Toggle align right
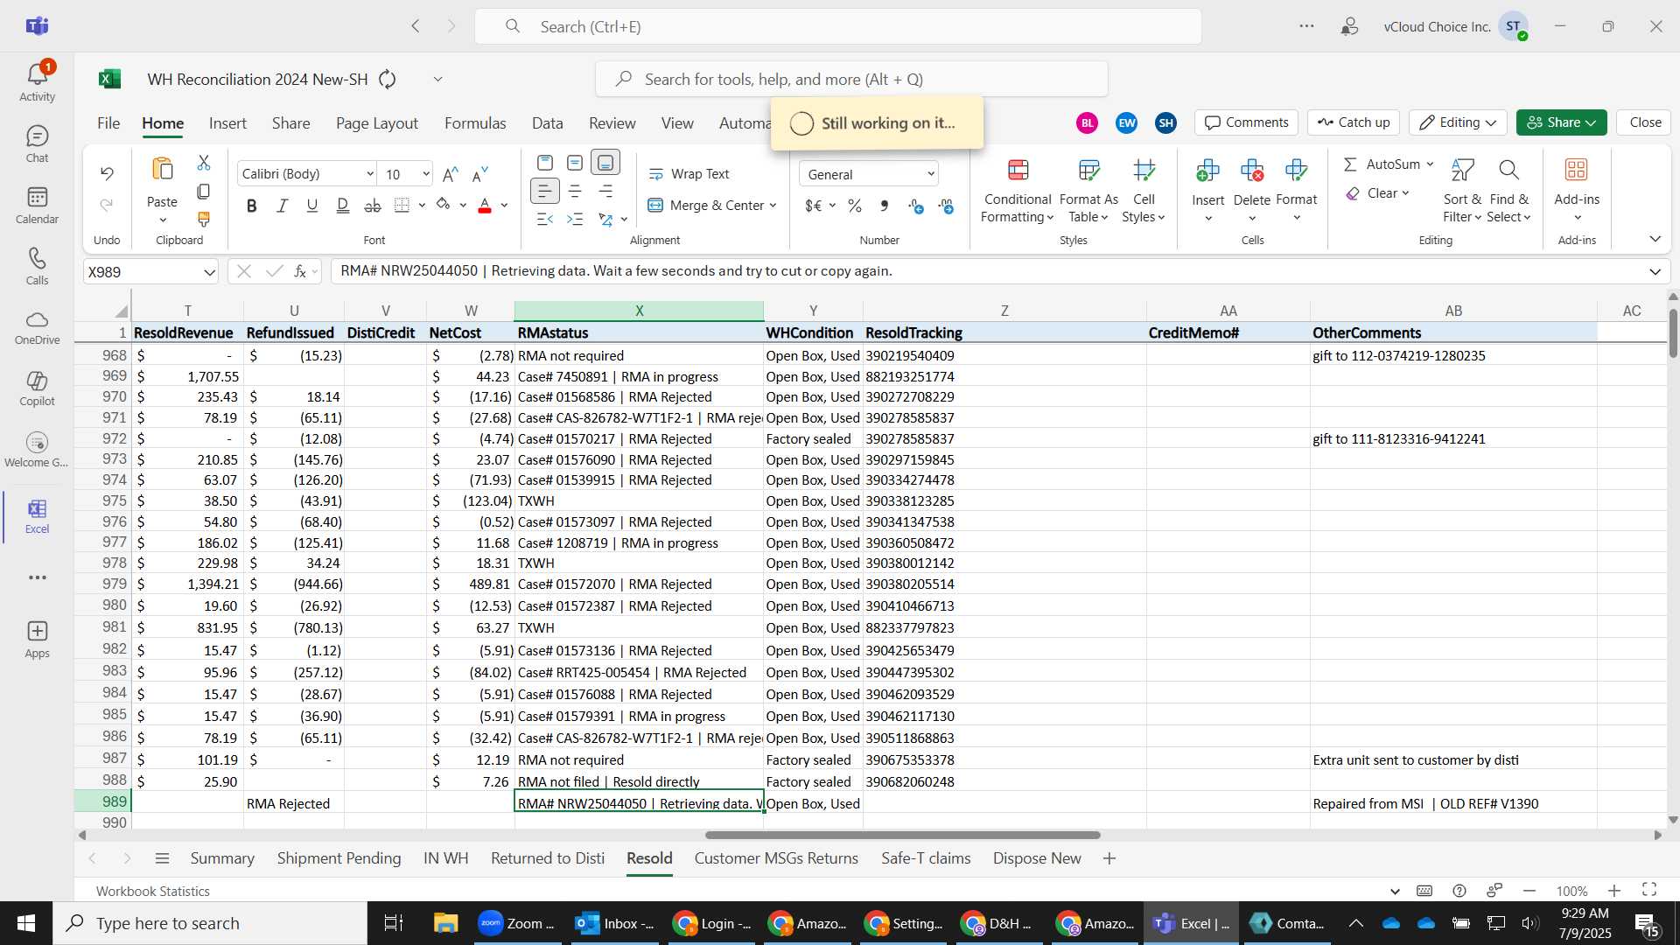1680x945 pixels. [605, 191]
